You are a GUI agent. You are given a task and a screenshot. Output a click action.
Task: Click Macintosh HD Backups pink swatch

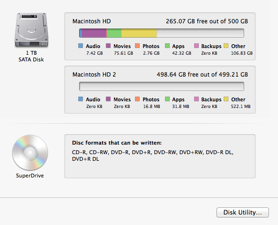click(196, 46)
